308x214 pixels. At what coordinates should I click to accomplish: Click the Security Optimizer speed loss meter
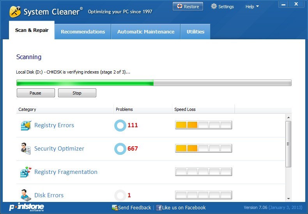[204, 148]
